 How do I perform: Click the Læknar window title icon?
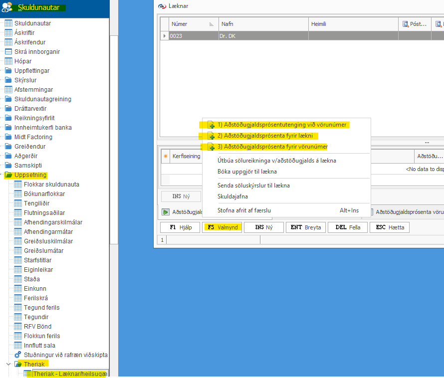[162, 6]
